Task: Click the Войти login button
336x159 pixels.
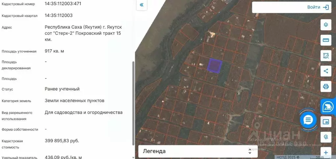Action: click(x=318, y=7)
